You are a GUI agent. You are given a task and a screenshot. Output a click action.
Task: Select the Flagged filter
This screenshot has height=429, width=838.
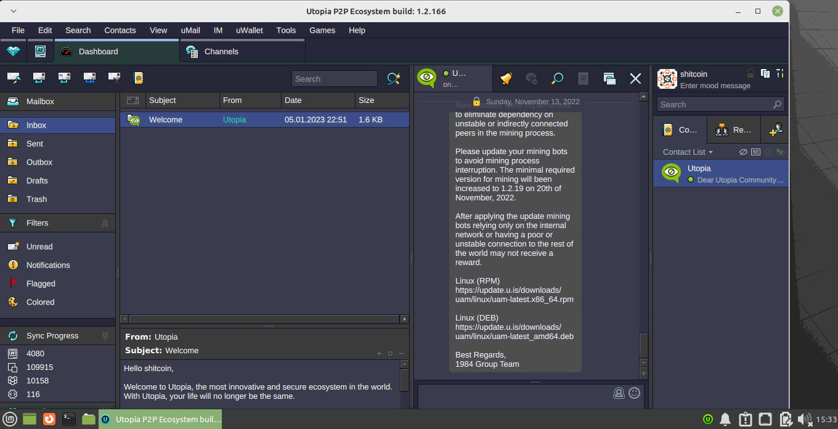coord(41,284)
